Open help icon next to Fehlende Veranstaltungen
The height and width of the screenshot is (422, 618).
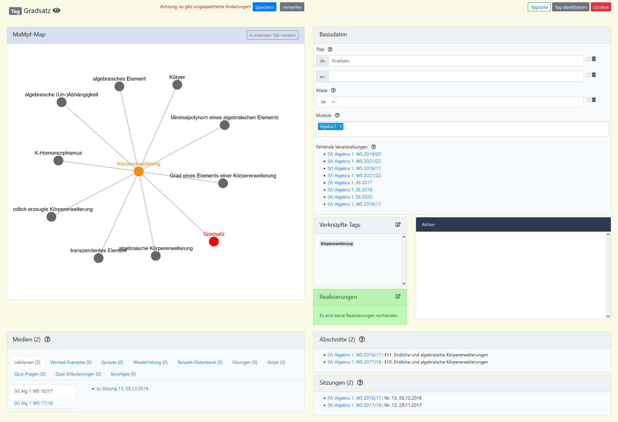(373, 147)
